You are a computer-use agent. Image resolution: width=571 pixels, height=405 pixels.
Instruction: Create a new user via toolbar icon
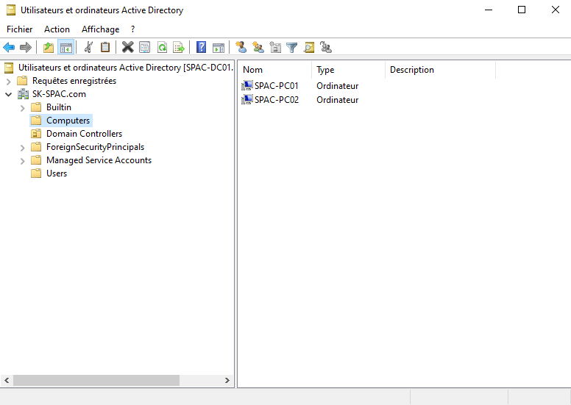pos(241,48)
